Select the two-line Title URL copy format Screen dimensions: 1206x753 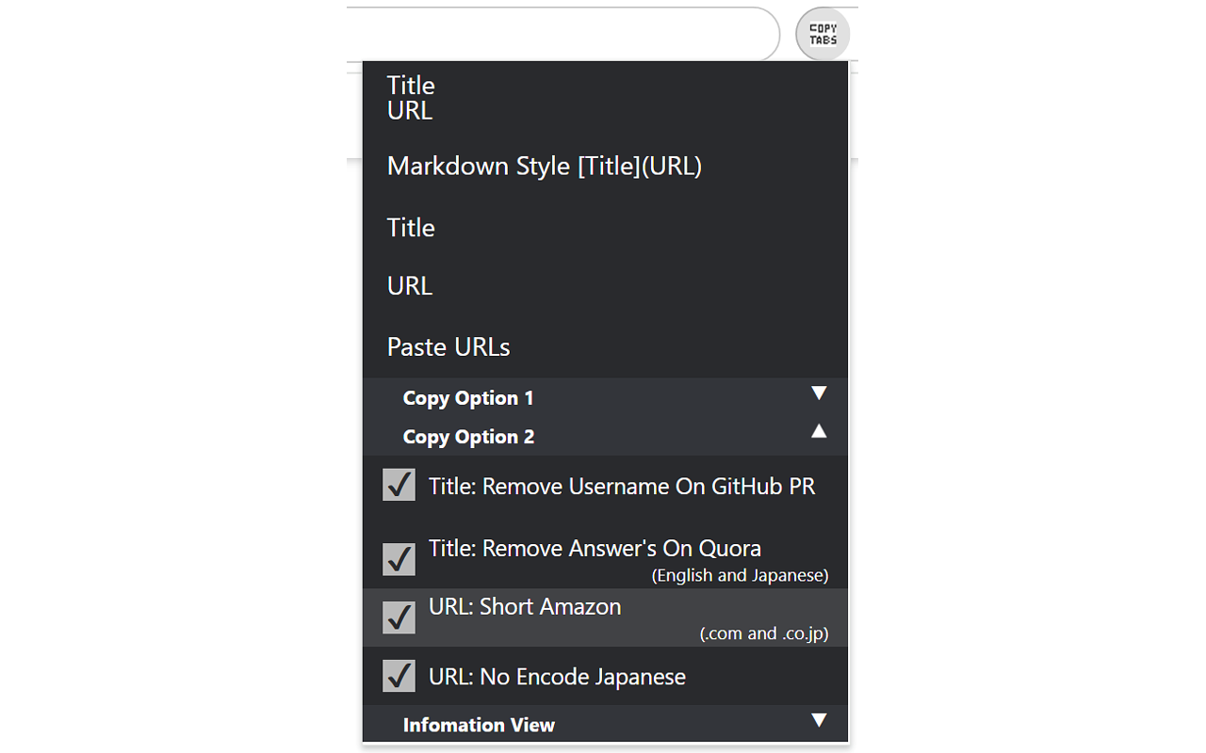point(605,98)
